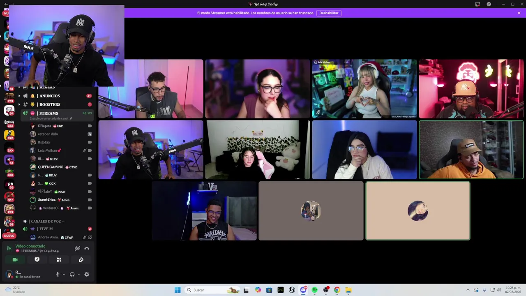Screen dimensions: 526x296
Task: Mute the microphone in user panel
Action: [58, 274]
